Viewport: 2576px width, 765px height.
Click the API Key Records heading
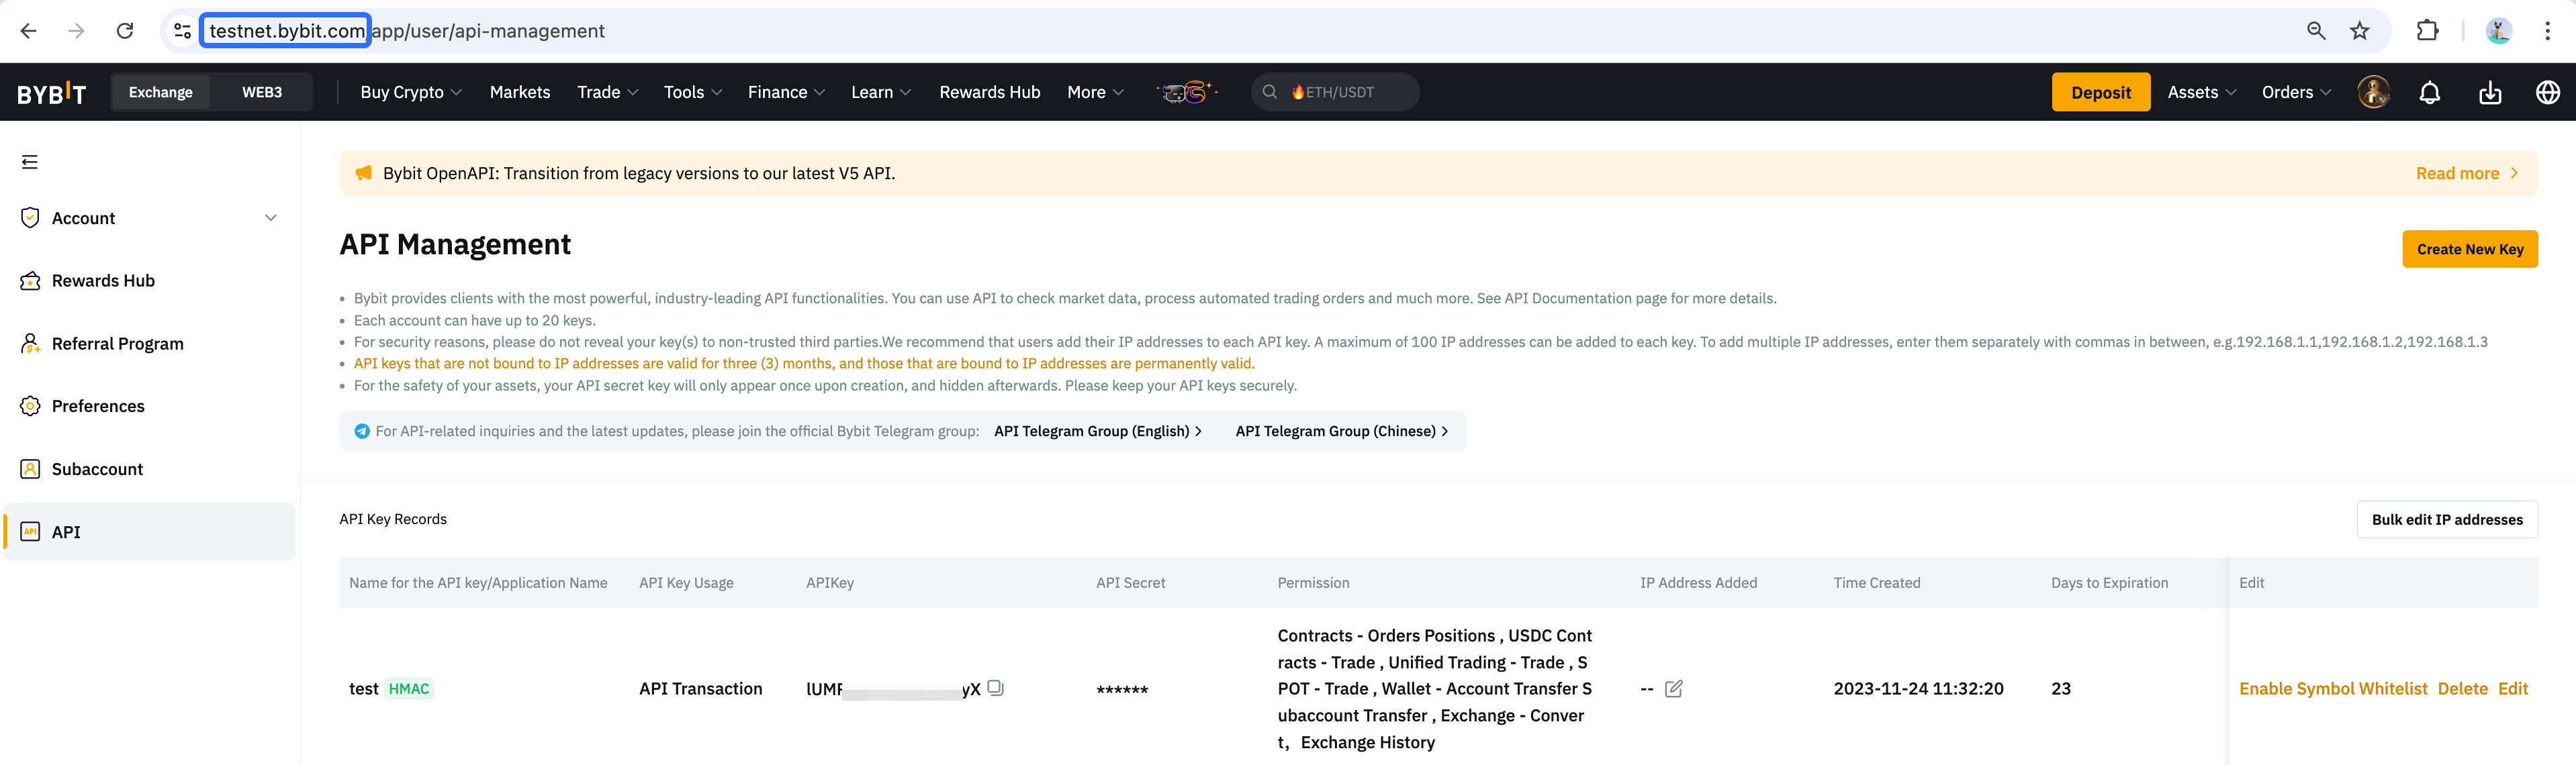pos(393,519)
